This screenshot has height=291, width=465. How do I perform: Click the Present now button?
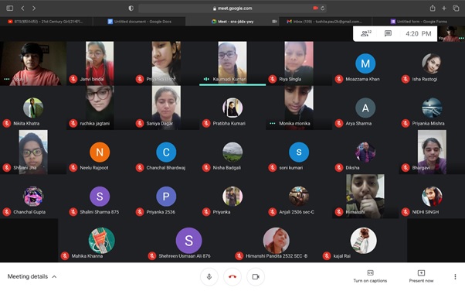click(x=421, y=276)
